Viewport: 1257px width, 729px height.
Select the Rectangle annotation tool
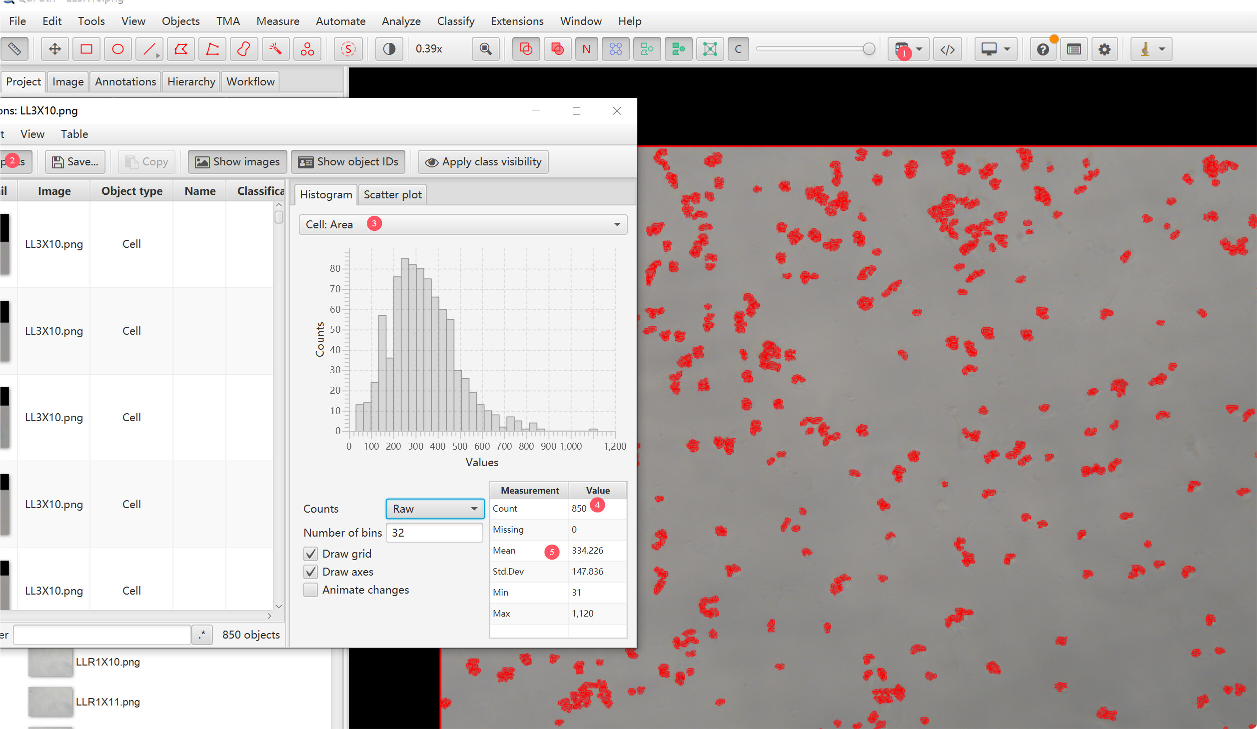[86, 49]
